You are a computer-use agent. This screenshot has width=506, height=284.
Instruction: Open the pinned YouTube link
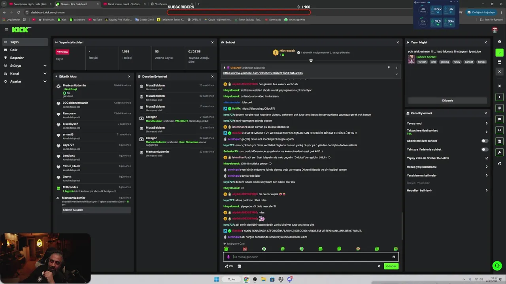[263, 73]
